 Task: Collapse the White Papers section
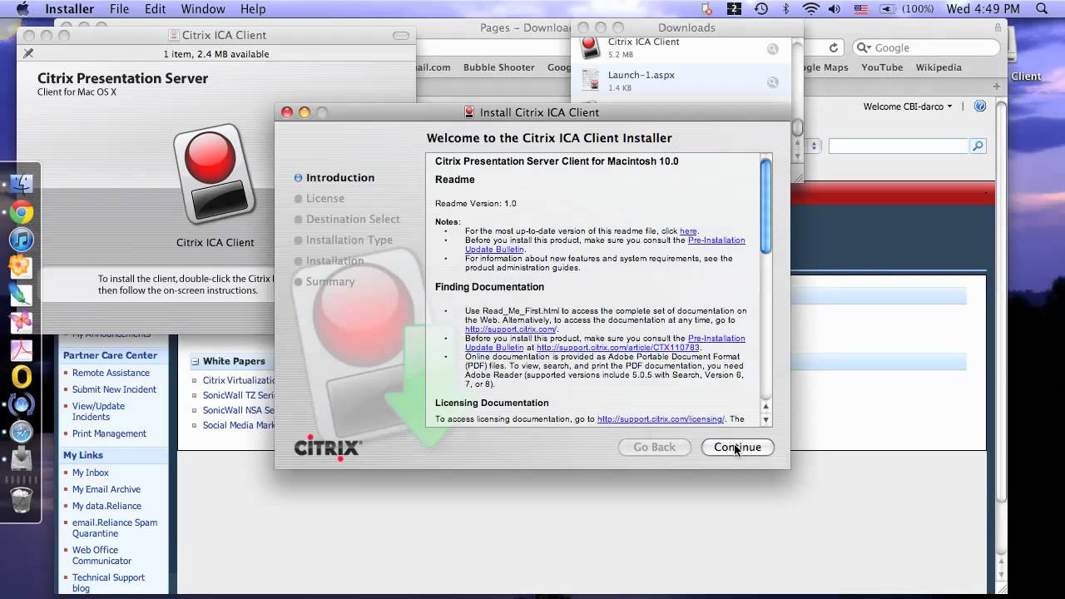pos(196,361)
